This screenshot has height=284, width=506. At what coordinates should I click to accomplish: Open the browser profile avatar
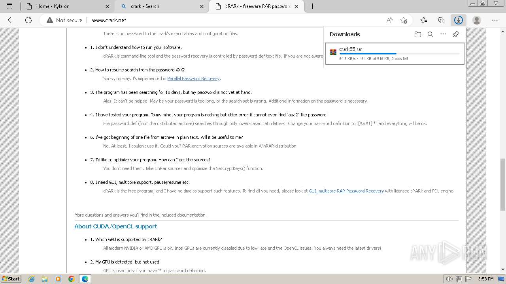tap(477, 20)
